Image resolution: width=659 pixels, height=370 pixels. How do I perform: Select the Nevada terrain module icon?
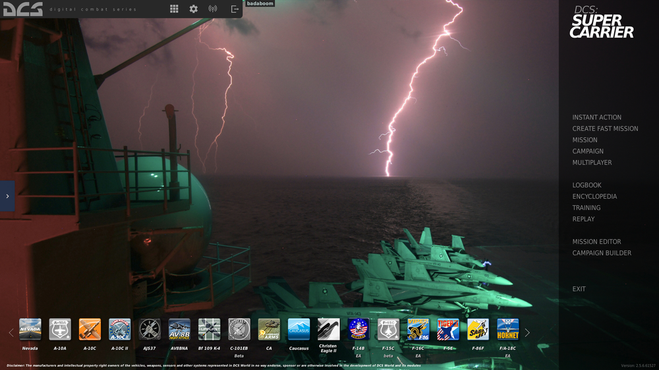click(x=30, y=329)
